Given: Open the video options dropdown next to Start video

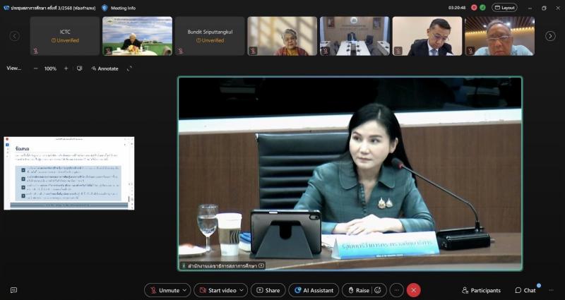Looking at the screenshot, I should click(x=242, y=290).
